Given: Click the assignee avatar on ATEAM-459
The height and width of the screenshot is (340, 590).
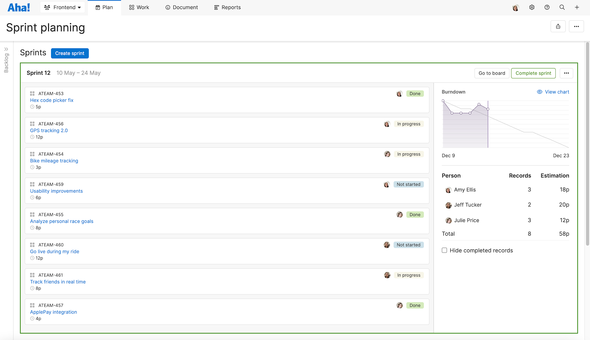Looking at the screenshot, I should pos(387,184).
